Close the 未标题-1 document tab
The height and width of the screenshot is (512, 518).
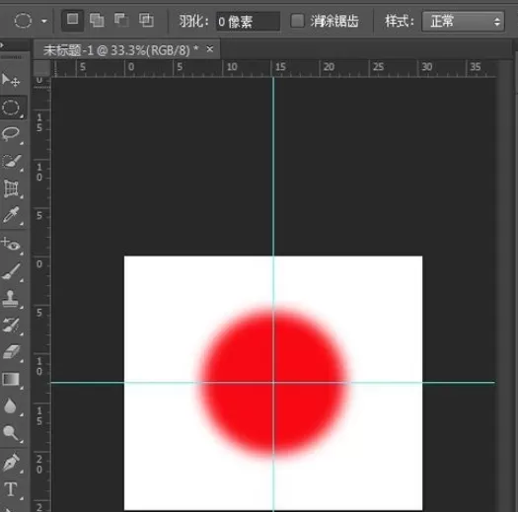coord(210,49)
